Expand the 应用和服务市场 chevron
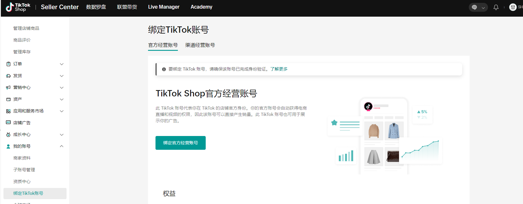This screenshot has width=523, height=204. (x=61, y=111)
